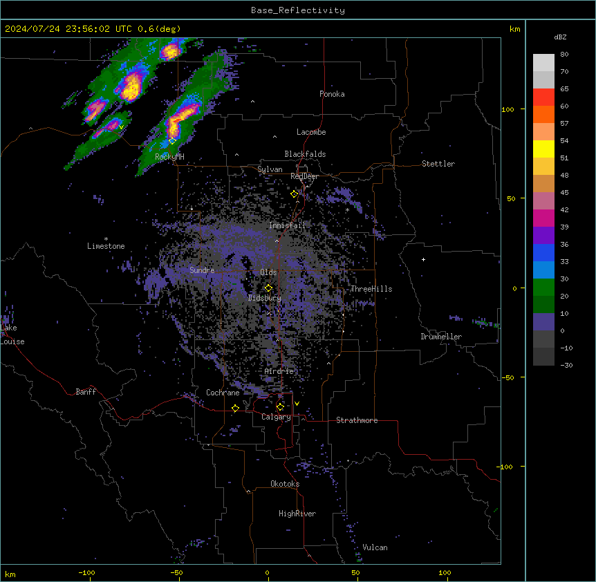Screen dimensions: 596x582
Task: Click the royal blue 33-36 dBZ legend swatch
Action: coord(543,252)
